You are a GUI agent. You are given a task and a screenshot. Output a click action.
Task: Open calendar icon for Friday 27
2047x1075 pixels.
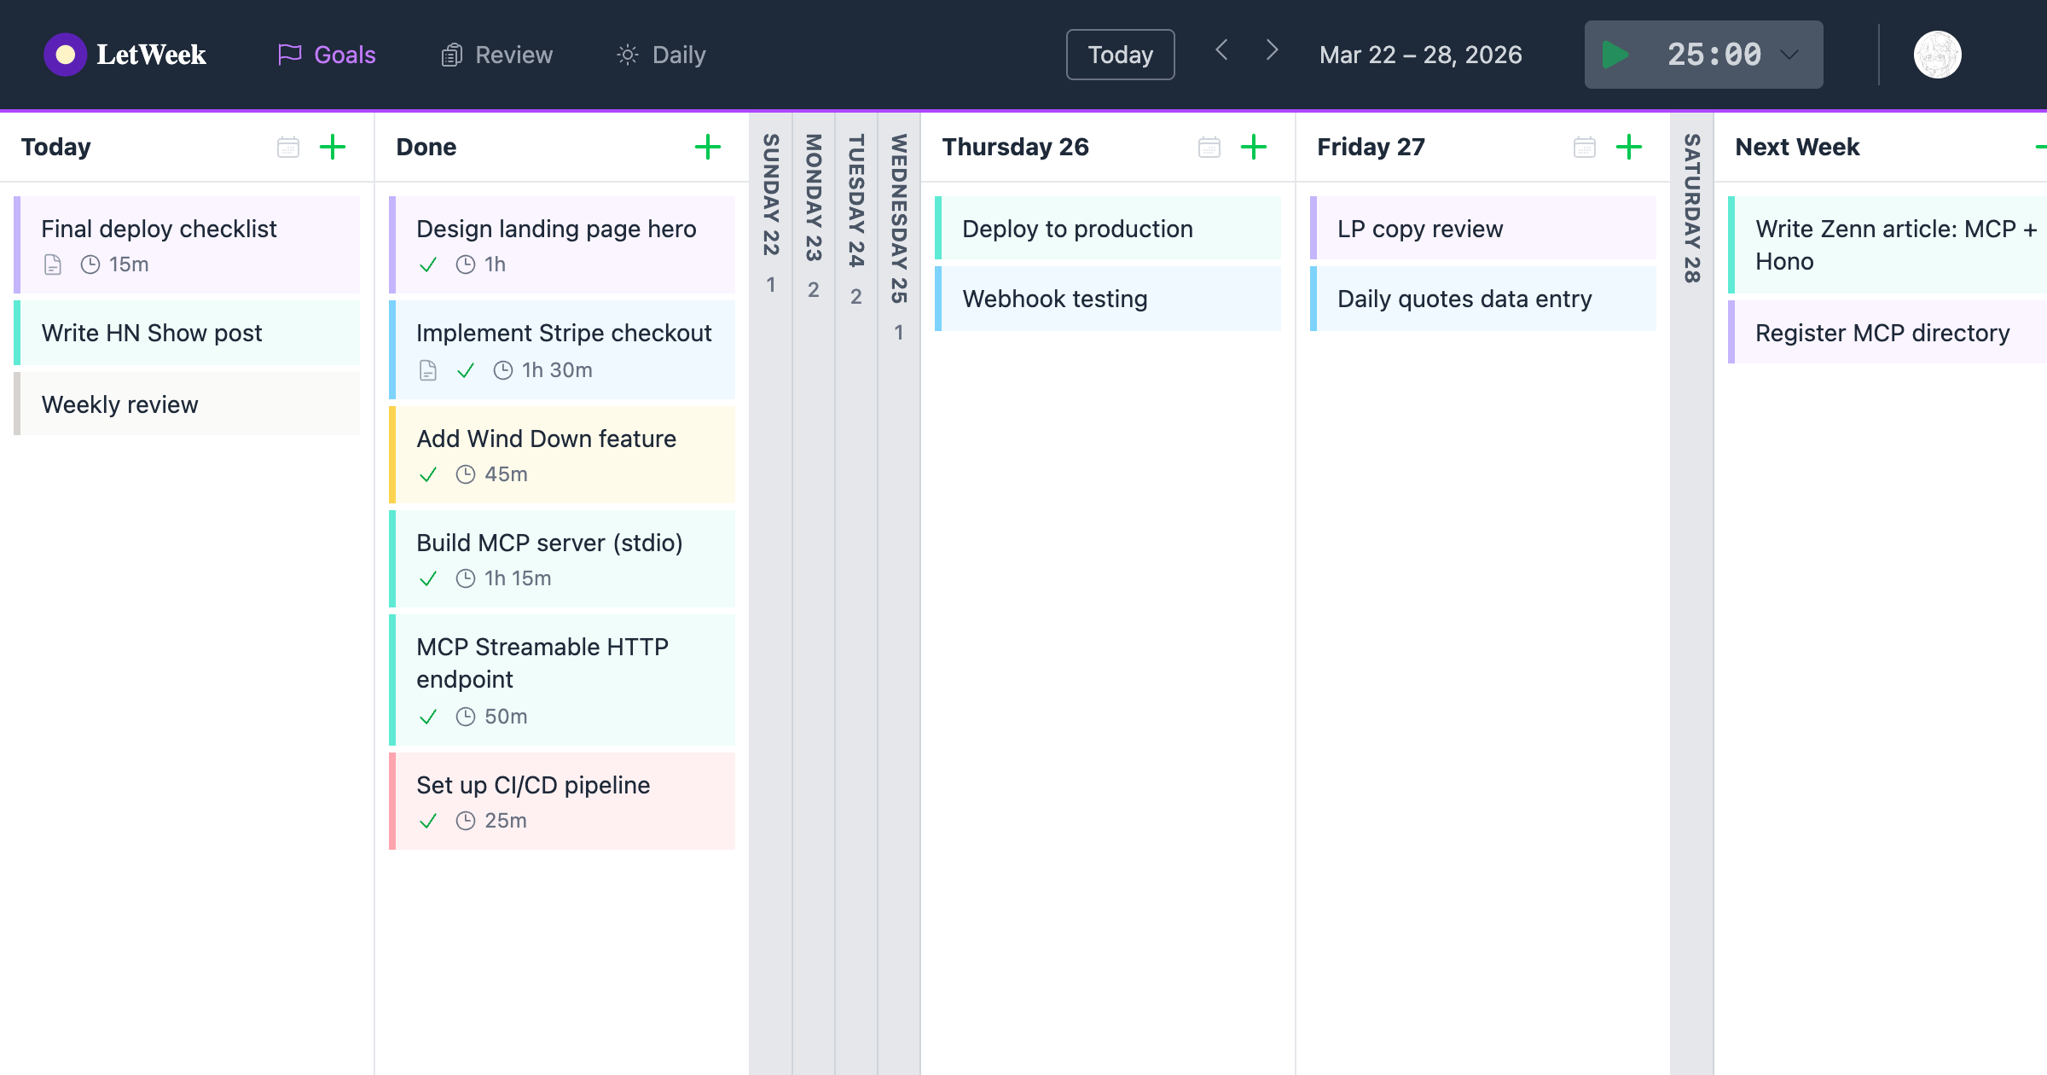tap(1585, 147)
